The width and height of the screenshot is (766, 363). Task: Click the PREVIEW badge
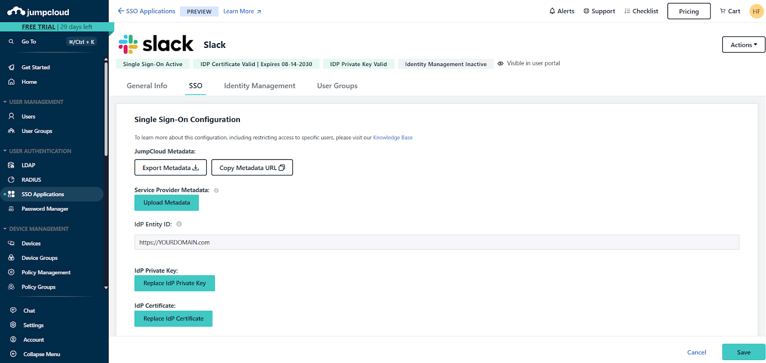(x=199, y=11)
